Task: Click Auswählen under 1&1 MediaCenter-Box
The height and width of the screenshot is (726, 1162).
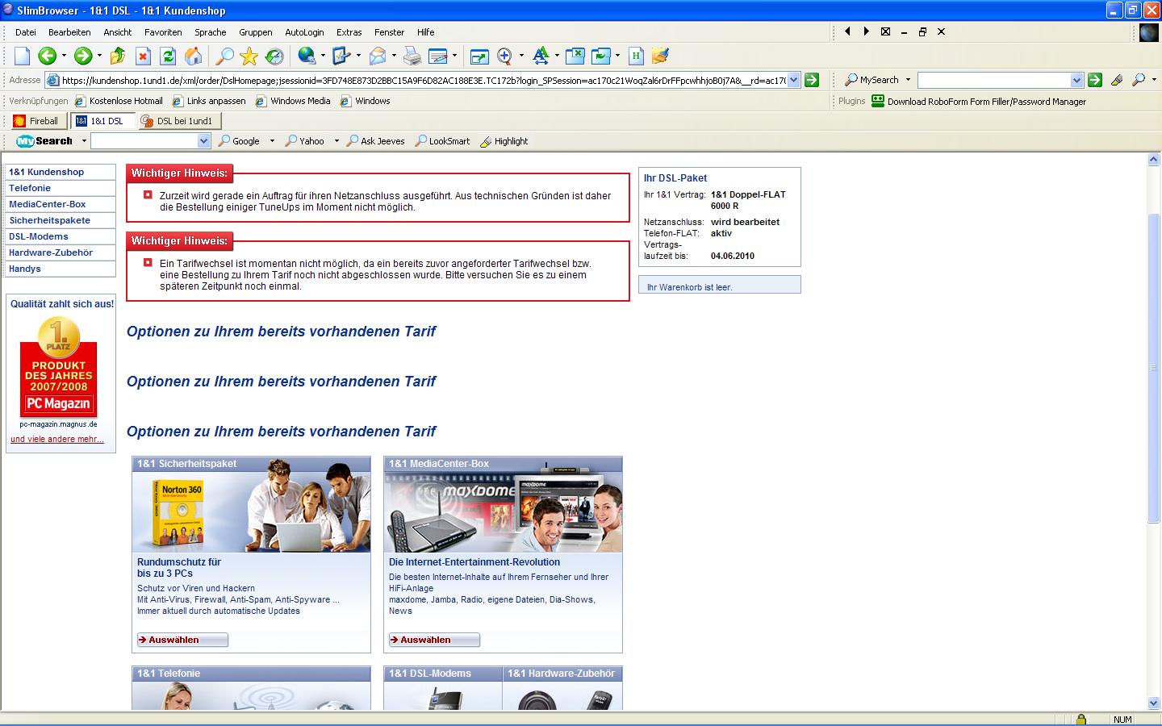Action: pyautogui.click(x=434, y=640)
